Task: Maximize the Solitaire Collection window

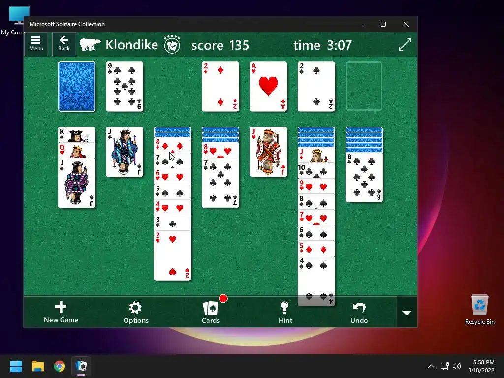Action: 383,24
